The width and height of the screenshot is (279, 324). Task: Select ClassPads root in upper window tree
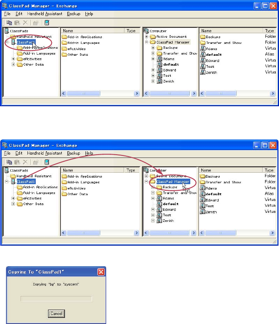pyautogui.click(x=19, y=31)
